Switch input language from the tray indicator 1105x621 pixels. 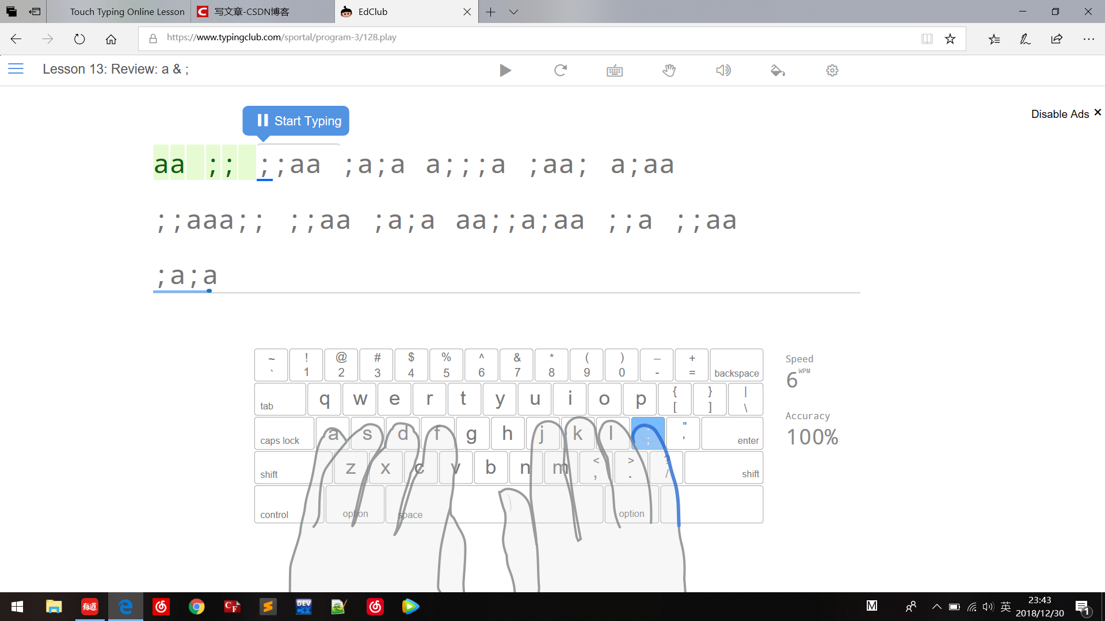(1006, 606)
